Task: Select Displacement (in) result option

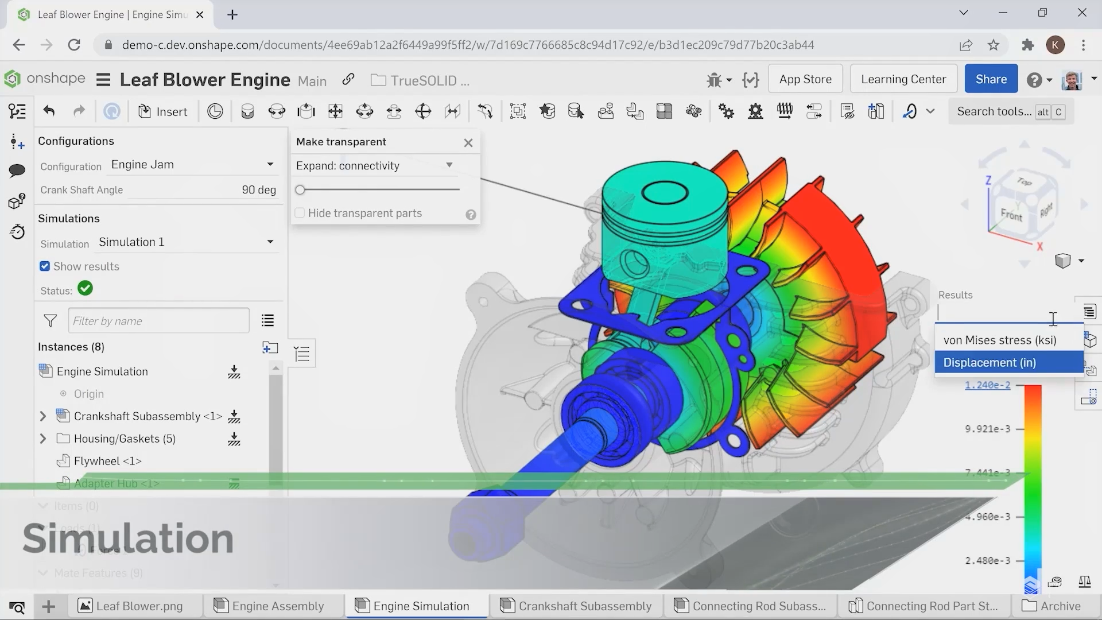Action: pyautogui.click(x=1009, y=362)
